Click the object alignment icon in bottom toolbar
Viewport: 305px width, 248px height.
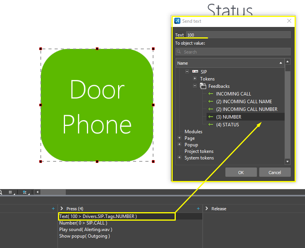tap(25, 192)
